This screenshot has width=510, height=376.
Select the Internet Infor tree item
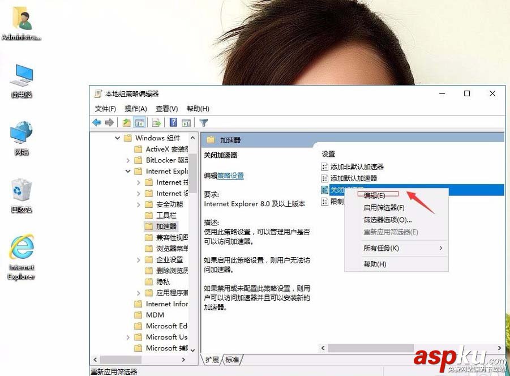pos(167,304)
